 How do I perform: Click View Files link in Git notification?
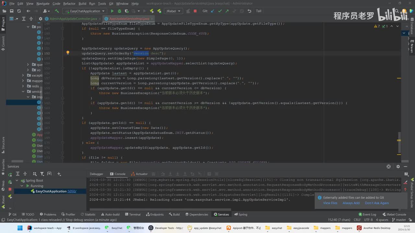(x=330, y=203)
